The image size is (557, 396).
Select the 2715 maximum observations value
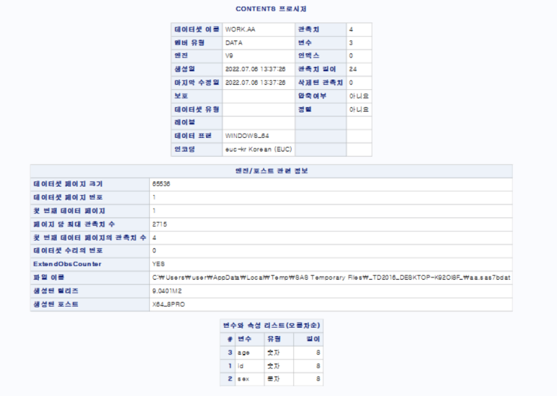160,224
